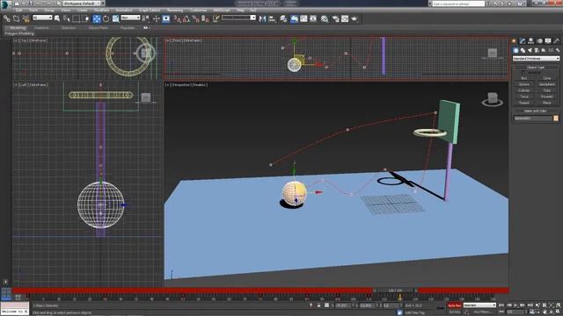
Task: Open the Rendering menu
Action: pyautogui.click(x=175, y=11)
